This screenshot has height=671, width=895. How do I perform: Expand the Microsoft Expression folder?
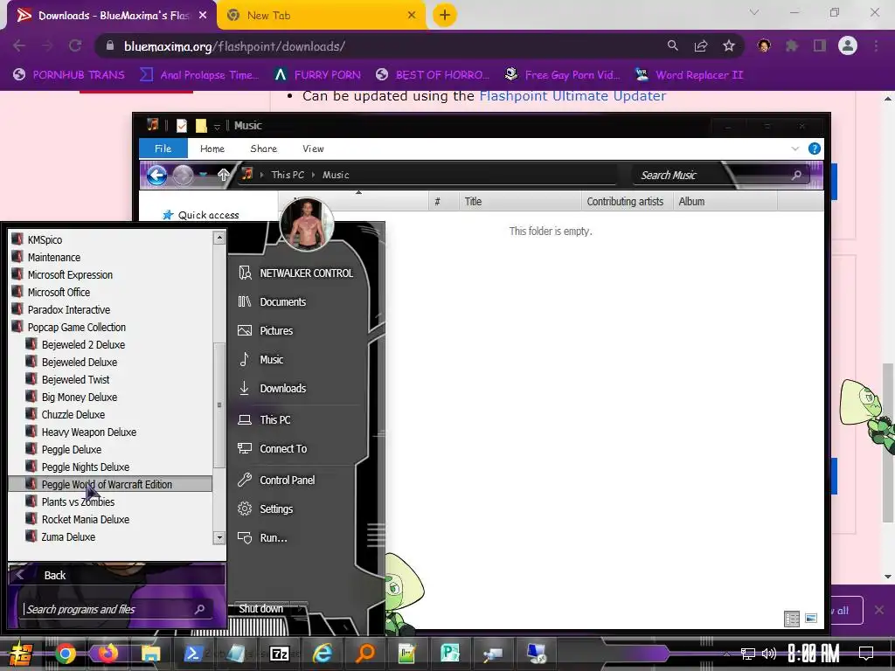(x=70, y=274)
